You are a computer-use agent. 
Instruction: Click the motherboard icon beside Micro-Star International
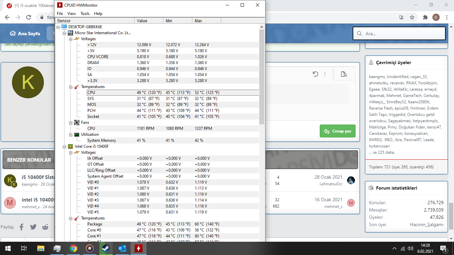(x=70, y=33)
